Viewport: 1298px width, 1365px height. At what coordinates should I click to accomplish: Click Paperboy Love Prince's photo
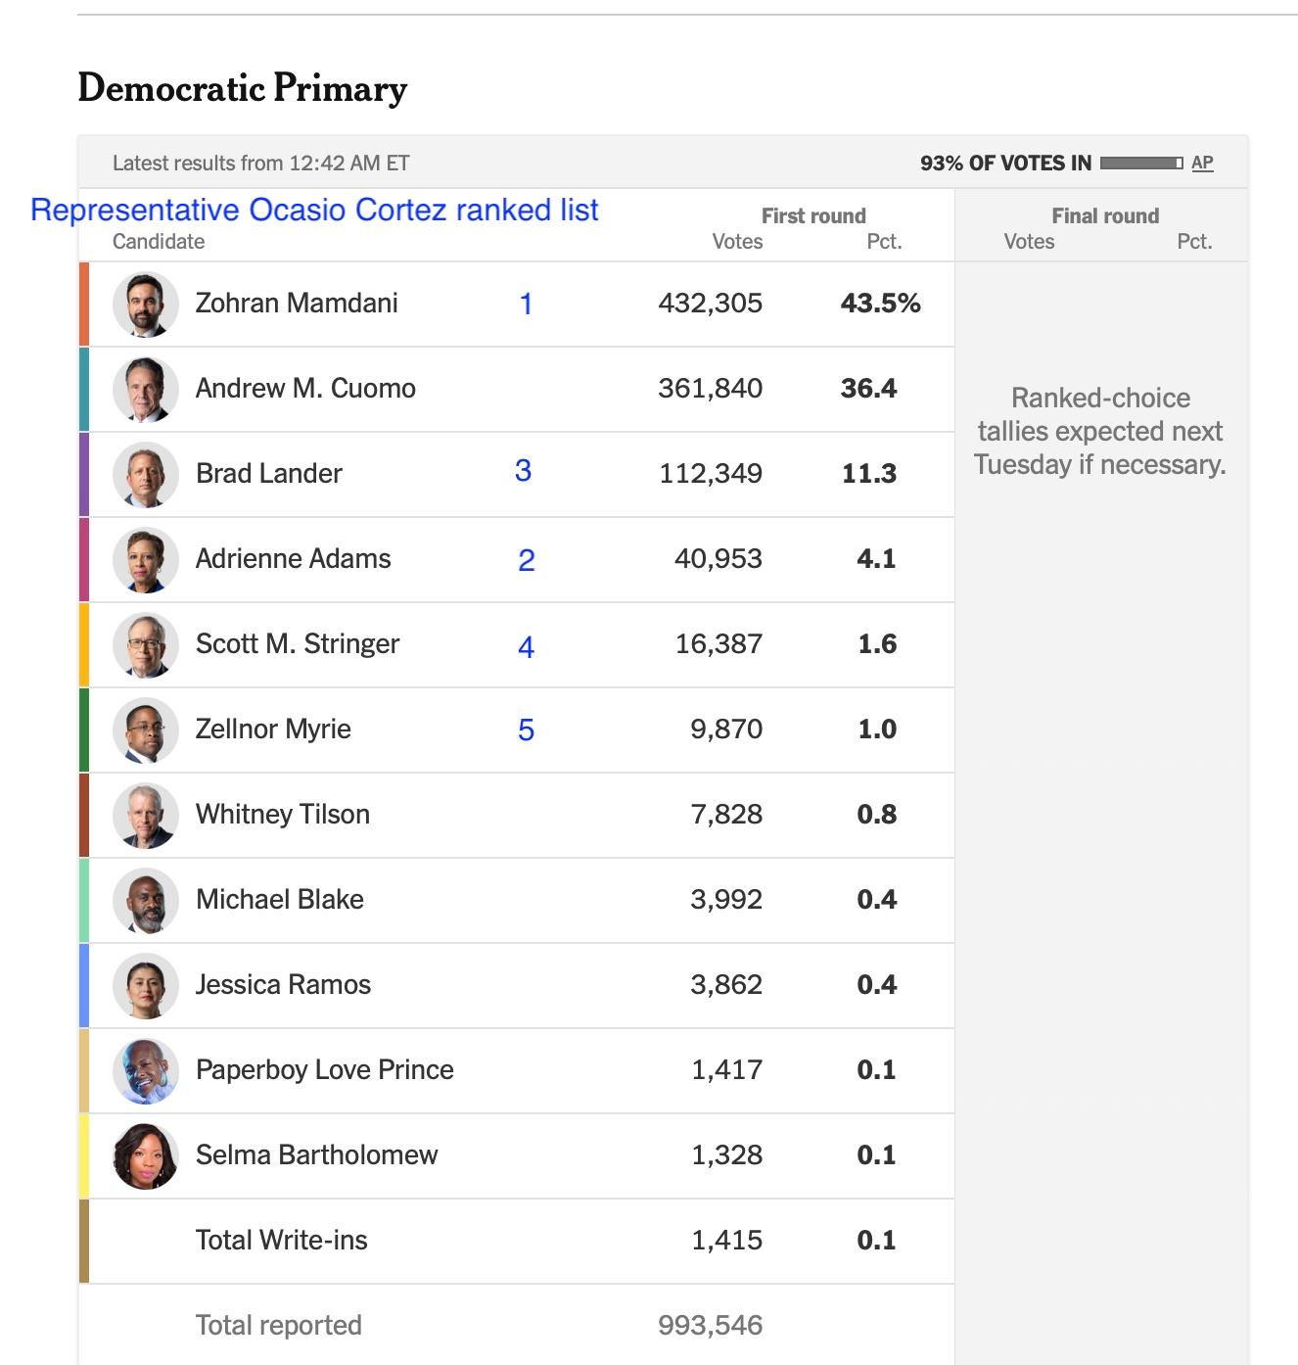[146, 1071]
